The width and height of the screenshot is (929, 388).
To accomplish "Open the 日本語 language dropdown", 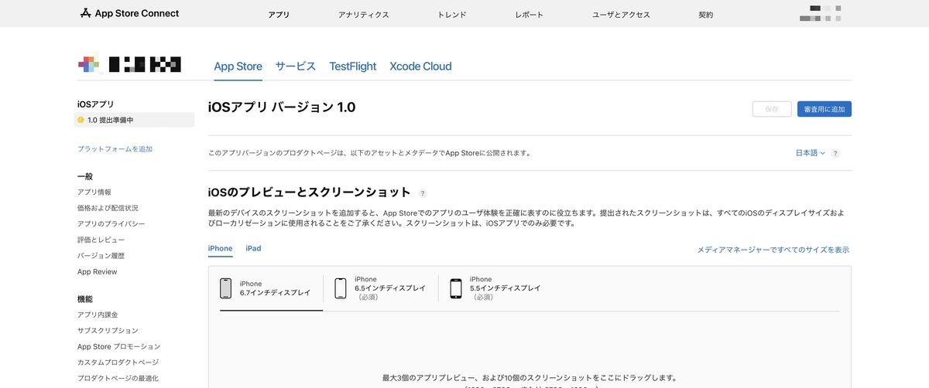I will [x=811, y=153].
